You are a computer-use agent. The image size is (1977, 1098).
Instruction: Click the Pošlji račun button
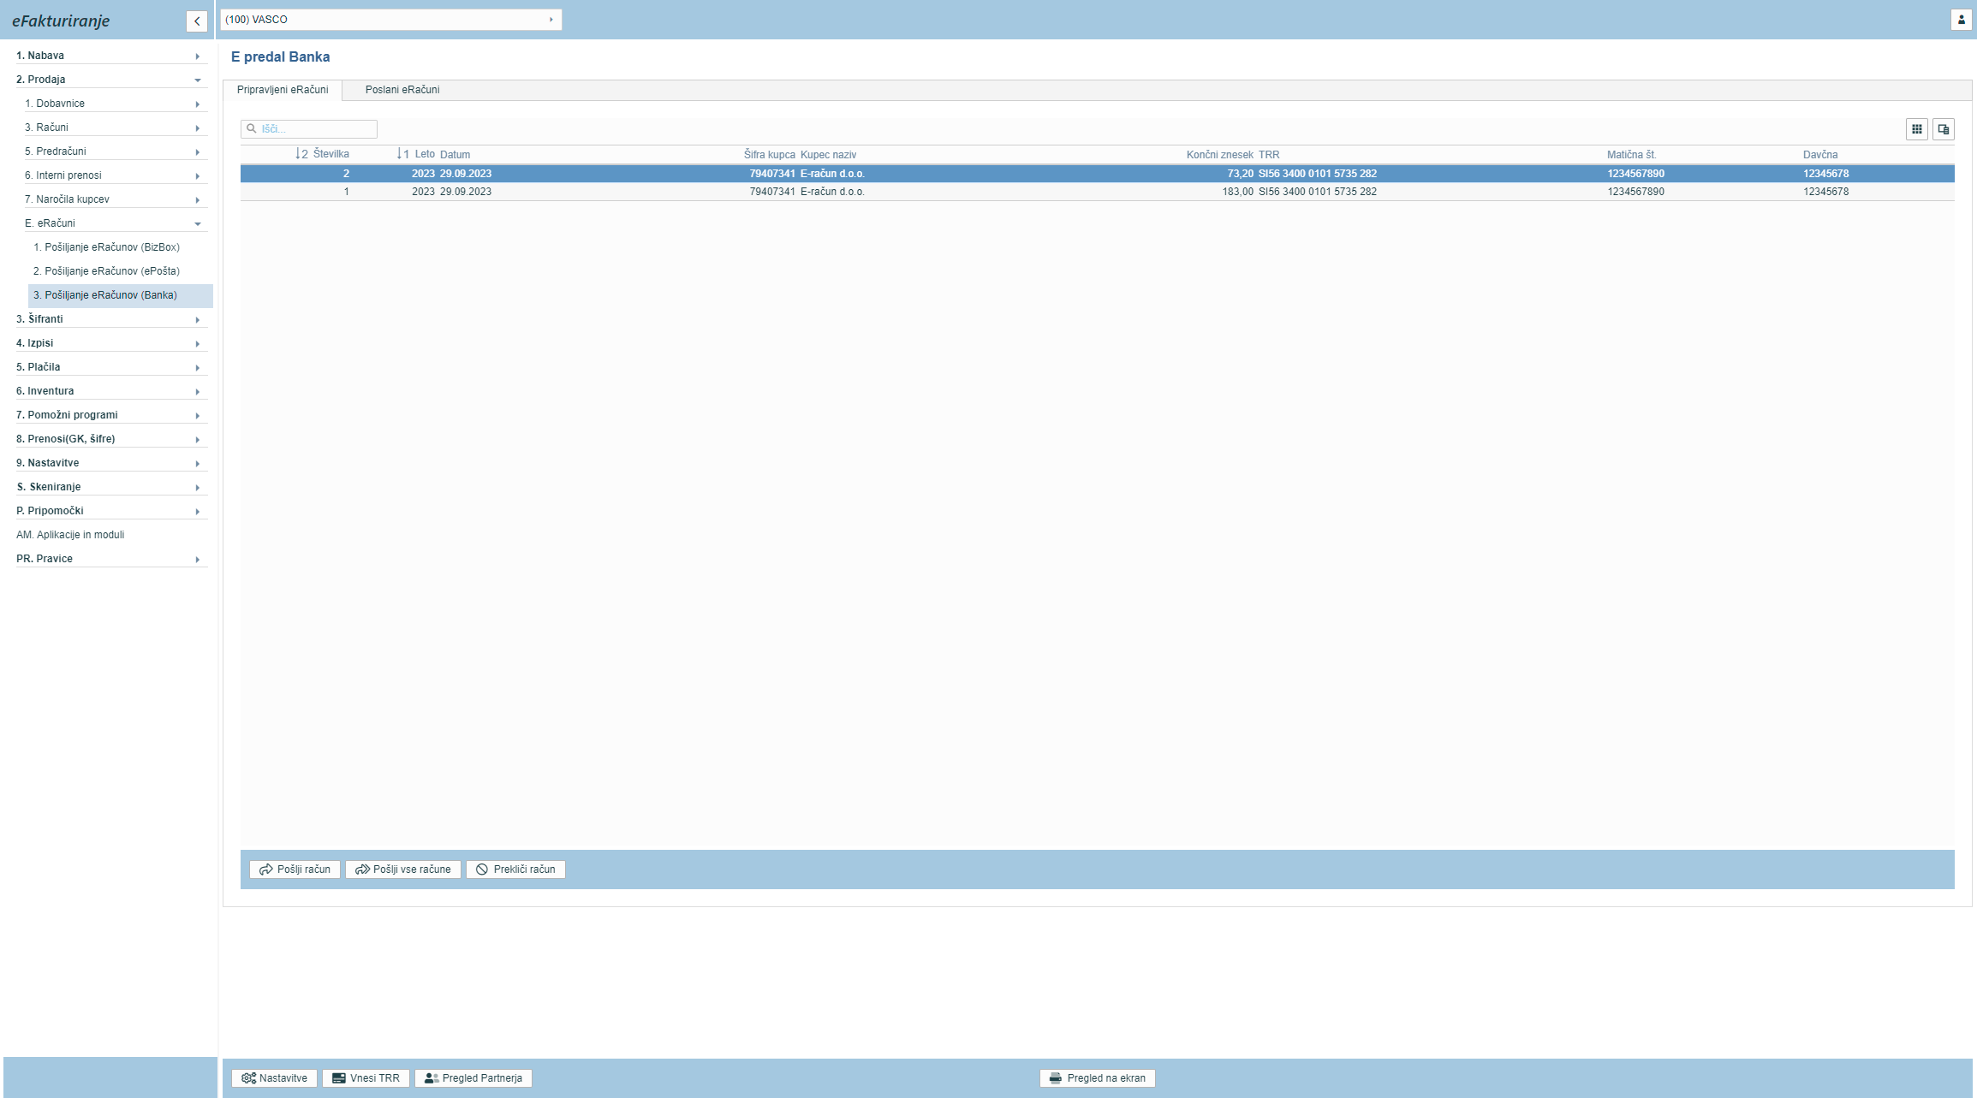point(295,869)
